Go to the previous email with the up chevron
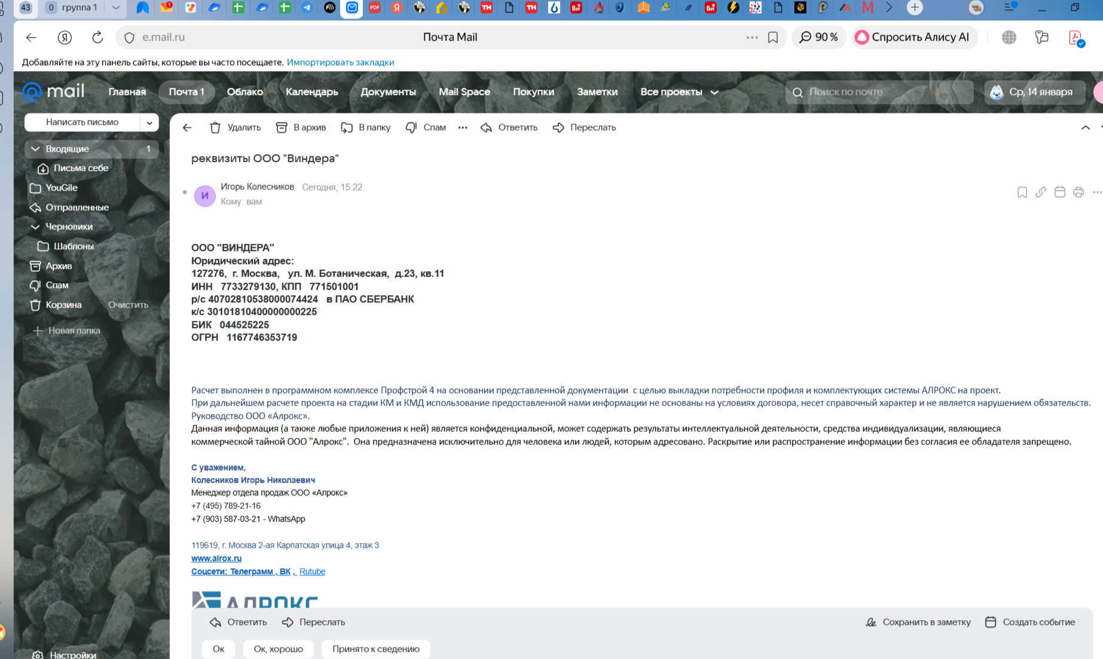 click(x=1086, y=127)
